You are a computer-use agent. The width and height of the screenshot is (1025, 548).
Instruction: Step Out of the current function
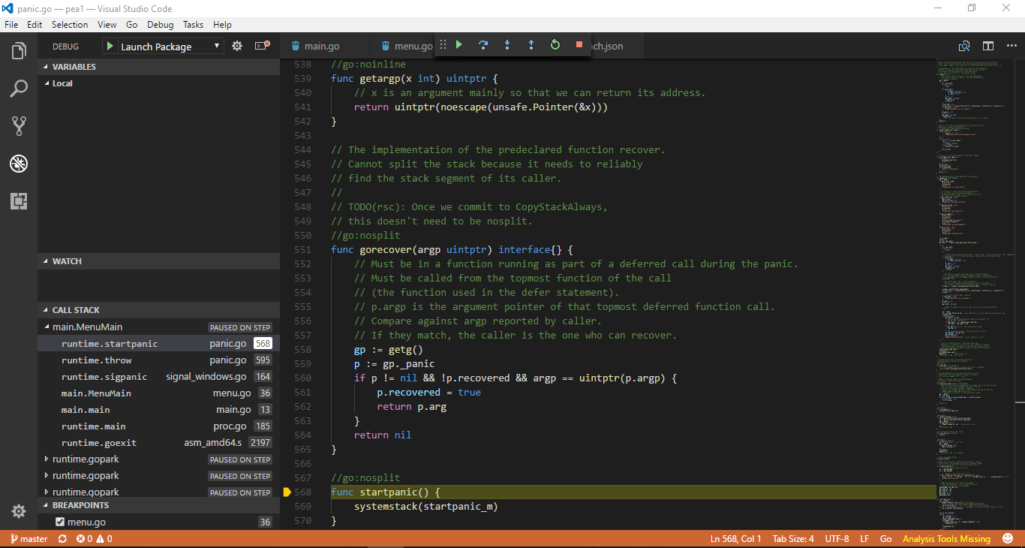pos(531,44)
